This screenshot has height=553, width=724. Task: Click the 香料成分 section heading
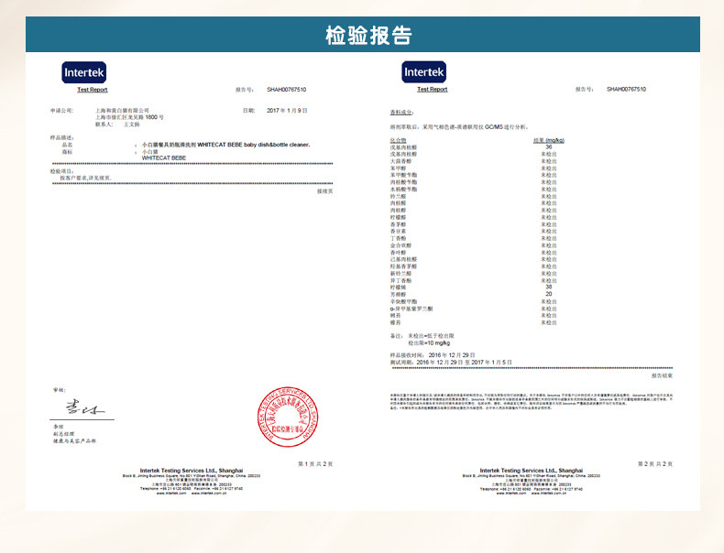coord(401,112)
